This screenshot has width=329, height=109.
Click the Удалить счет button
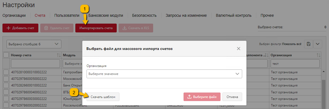(x=57, y=28)
